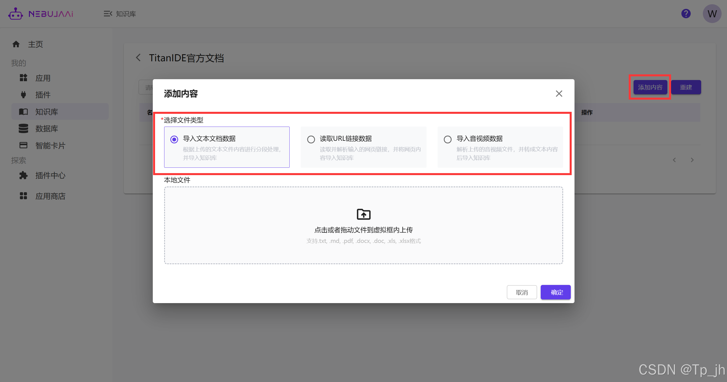The width and height of the screenshot is (727, 382).
Task: Select import audio video data option
Action: (x=448, y=139)
